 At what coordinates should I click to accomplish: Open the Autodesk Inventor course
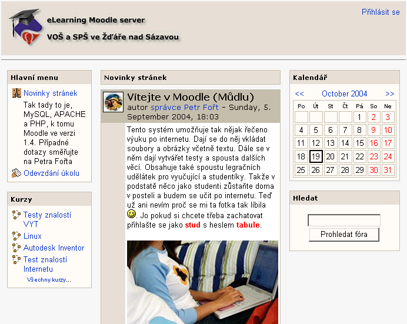(x=54, y=248)
